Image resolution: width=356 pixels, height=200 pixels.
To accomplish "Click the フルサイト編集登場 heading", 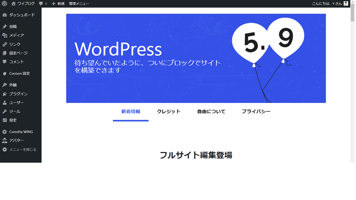I will 196,155.
